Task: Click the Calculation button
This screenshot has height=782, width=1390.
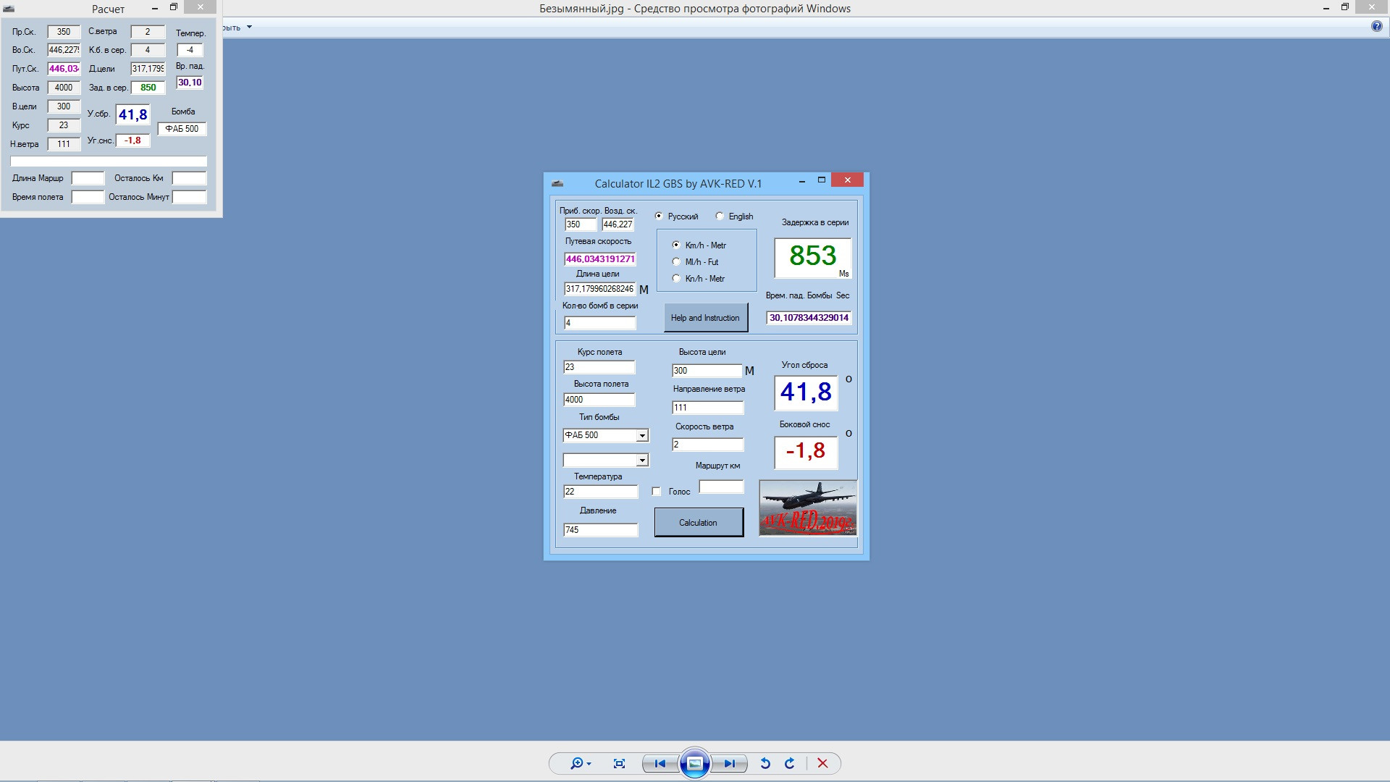Action: point(699,522)
